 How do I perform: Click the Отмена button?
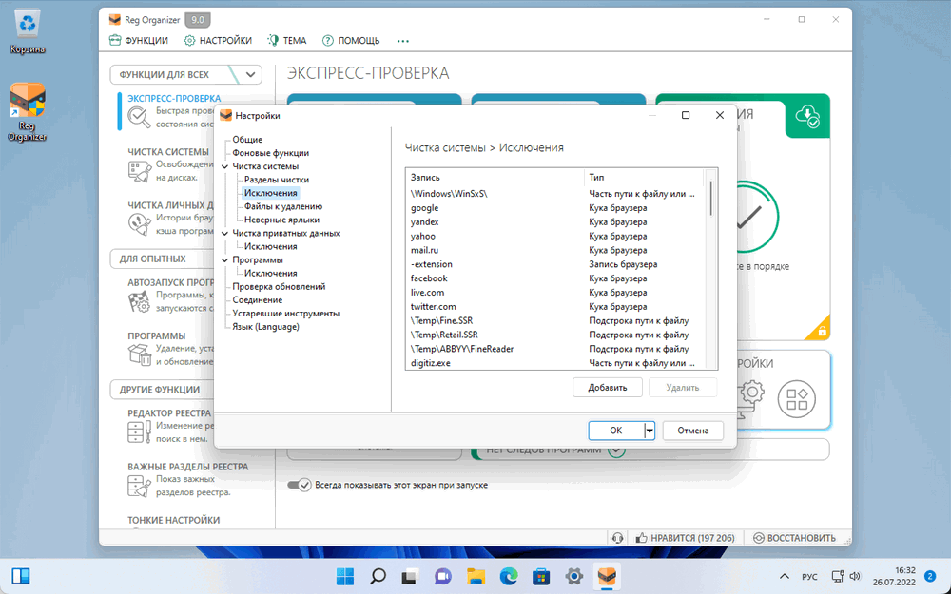[x=692, y=431]
